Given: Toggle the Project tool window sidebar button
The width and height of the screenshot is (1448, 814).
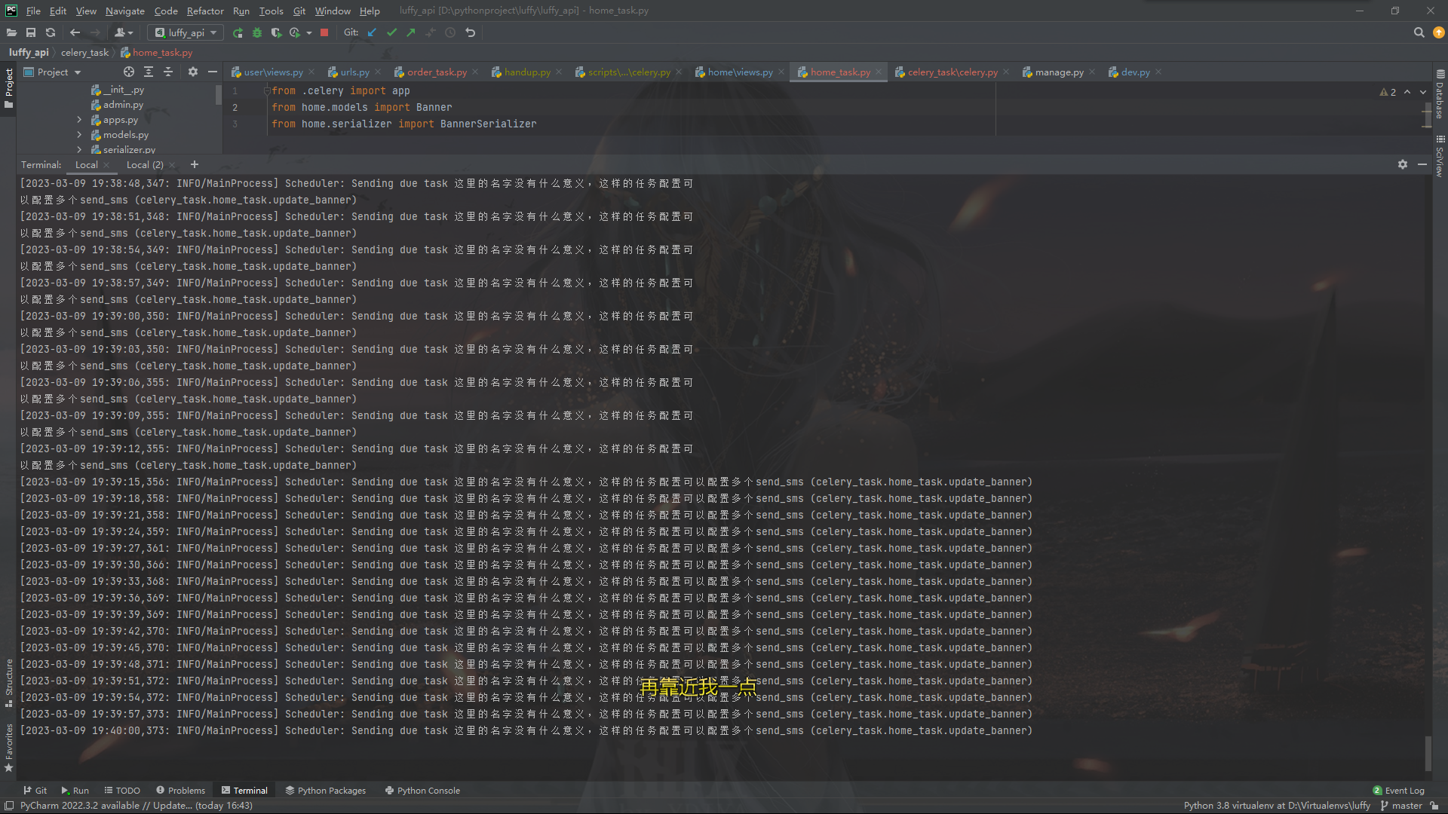Looking at the screenshot, I should (8, 88).
